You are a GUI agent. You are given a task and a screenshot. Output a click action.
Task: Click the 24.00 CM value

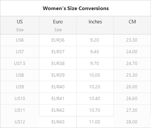coord(132,52)
